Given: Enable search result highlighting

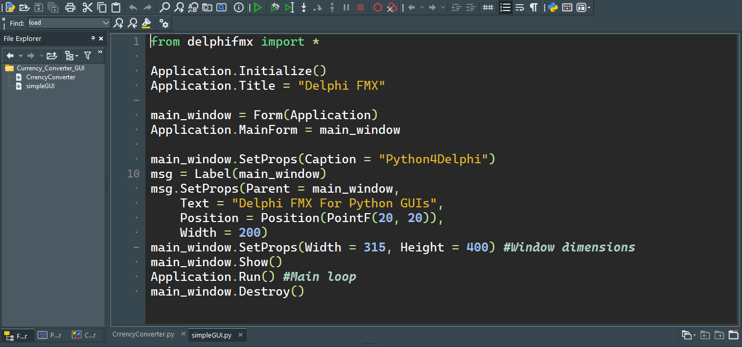Looking at the screenshot, I should (146, 23).
